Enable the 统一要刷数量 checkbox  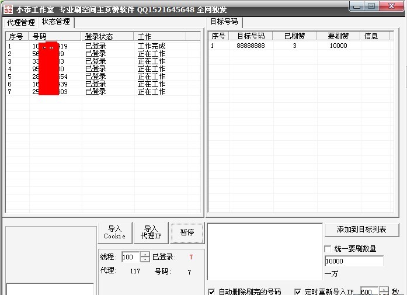click(328, 248)
